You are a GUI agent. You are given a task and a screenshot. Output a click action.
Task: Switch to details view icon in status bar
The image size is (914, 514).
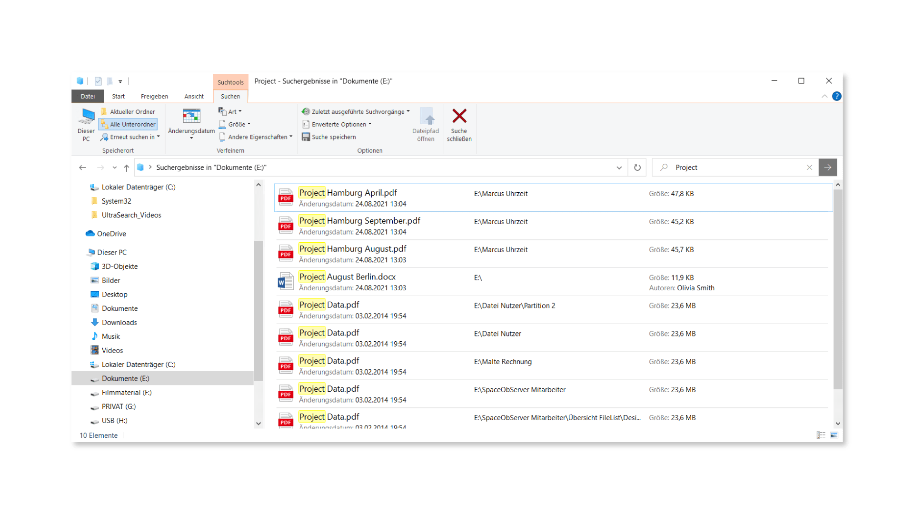coord(821,435)
